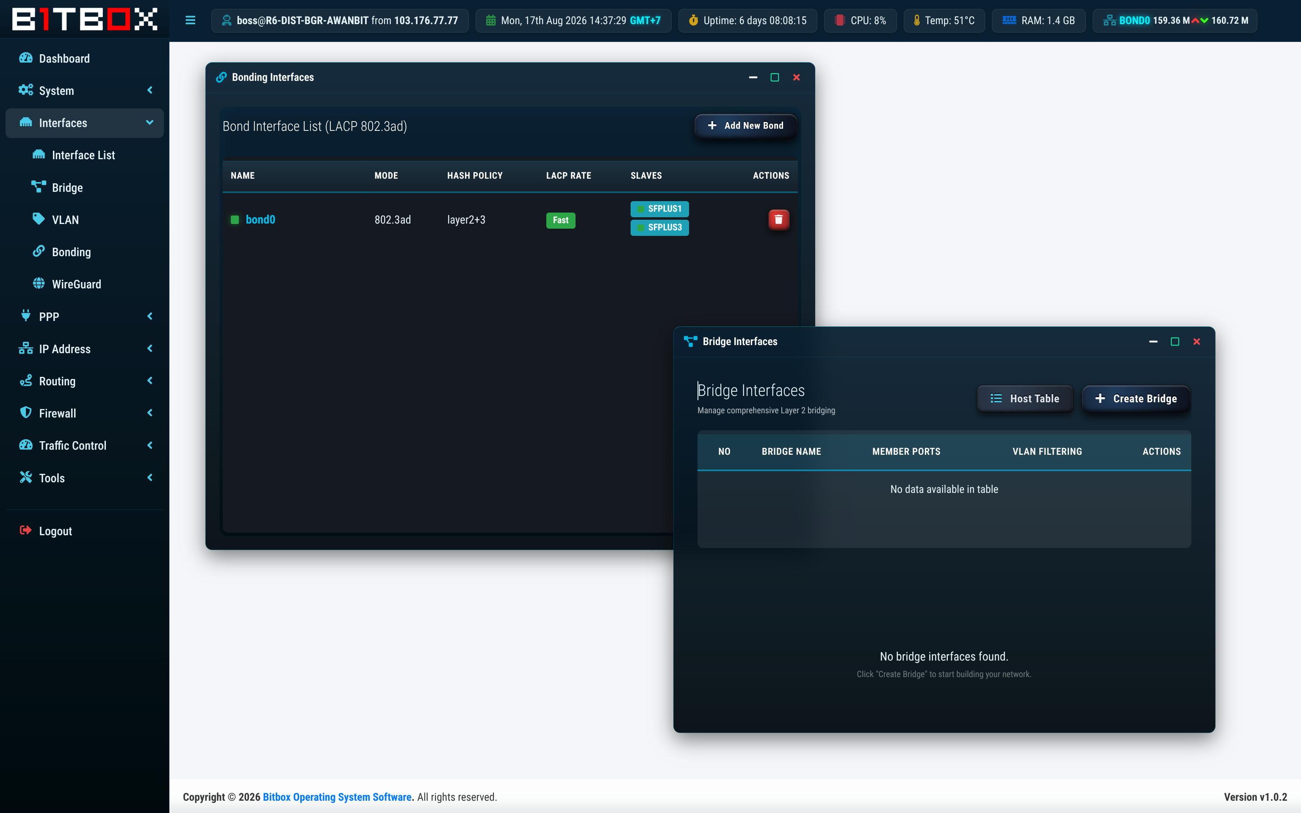Expand the Routing menu chevron

(150, 381)
